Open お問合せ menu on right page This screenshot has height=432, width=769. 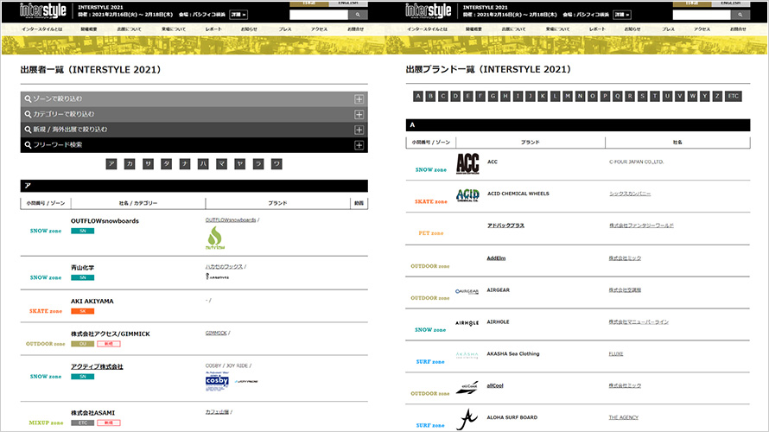[738, 29]
